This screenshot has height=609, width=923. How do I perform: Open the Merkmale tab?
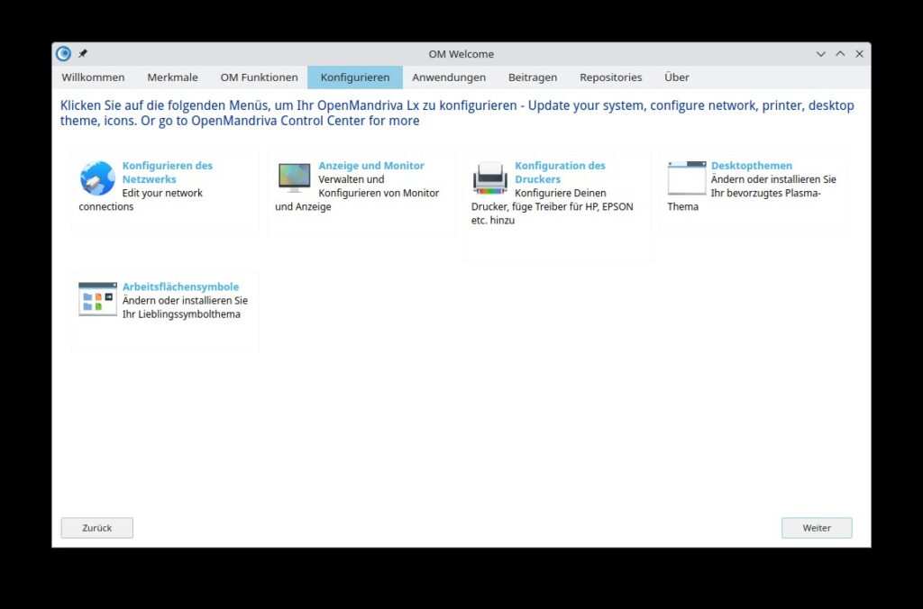172,77
